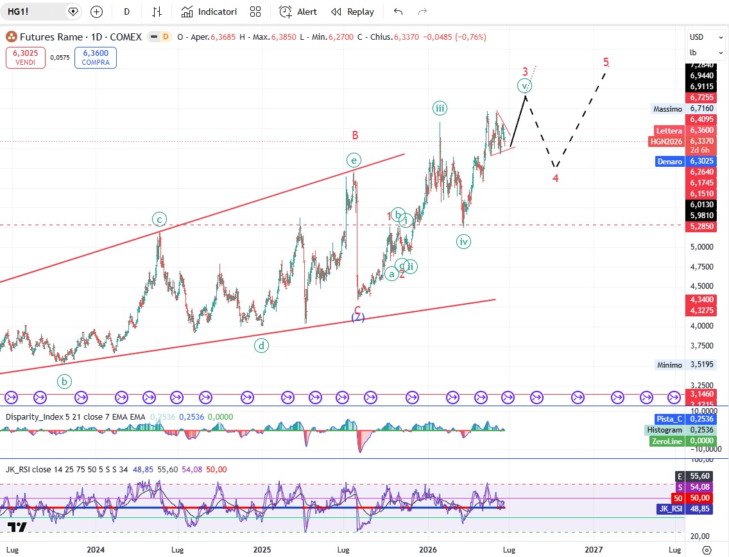Select the red wave label 4
Viewport: 729px width, 557px height.
click(555, 178)
